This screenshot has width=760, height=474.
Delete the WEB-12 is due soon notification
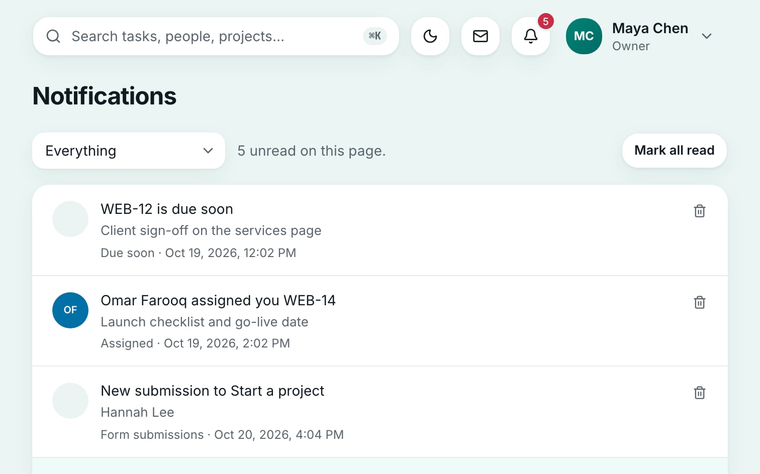pyautogui.click(x=700, y=211)
